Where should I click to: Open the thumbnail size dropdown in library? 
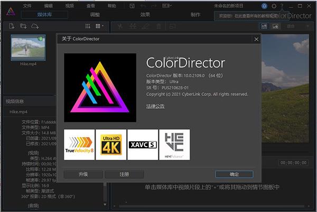[x=99, y=26]
